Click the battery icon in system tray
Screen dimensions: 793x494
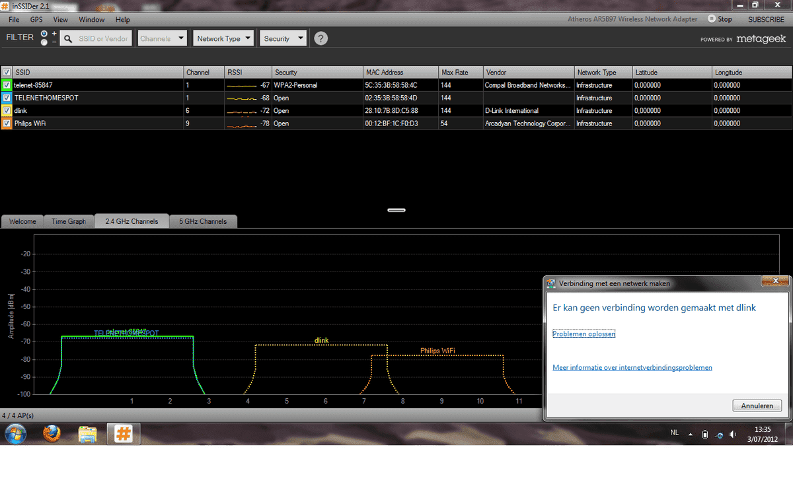(704, 434)
